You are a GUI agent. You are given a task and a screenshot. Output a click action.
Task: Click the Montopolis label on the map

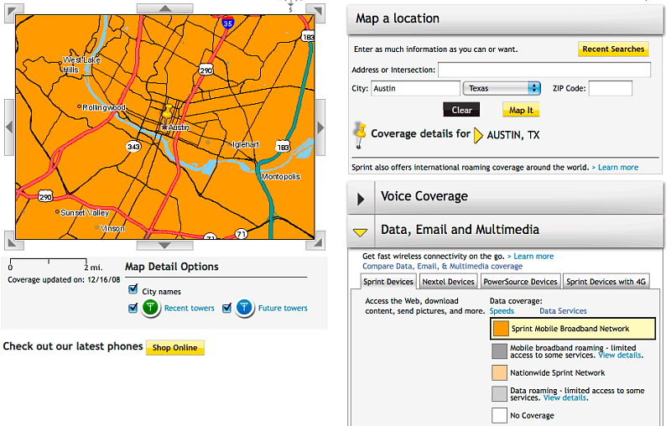point(281,177)
